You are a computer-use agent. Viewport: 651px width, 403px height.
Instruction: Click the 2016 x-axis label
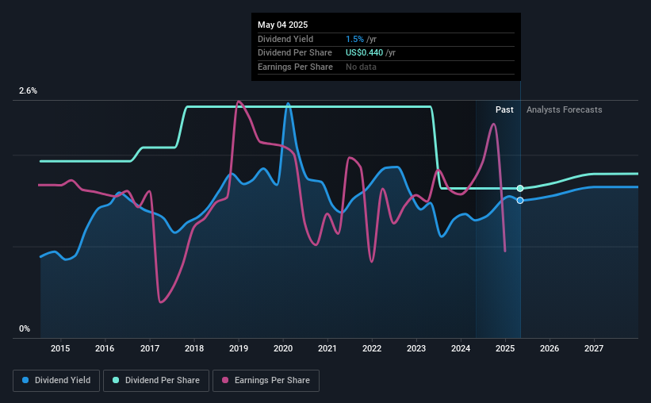click(x=105, y=348)
